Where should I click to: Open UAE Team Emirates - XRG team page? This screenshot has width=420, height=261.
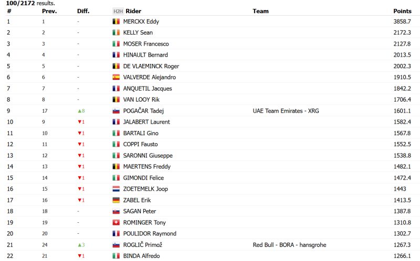286,111
